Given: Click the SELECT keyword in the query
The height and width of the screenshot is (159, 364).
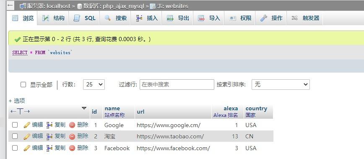Looking at the screenshot, I should pyautogui.click(x=20, y=52).
